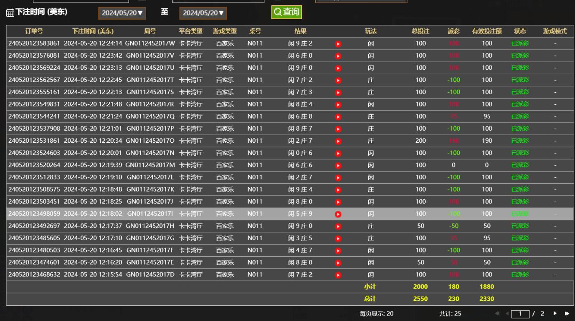This screenshot has height=321, width=575.
Task: Play video replay for round GN0112452017W
Action: tap(338, 43)
